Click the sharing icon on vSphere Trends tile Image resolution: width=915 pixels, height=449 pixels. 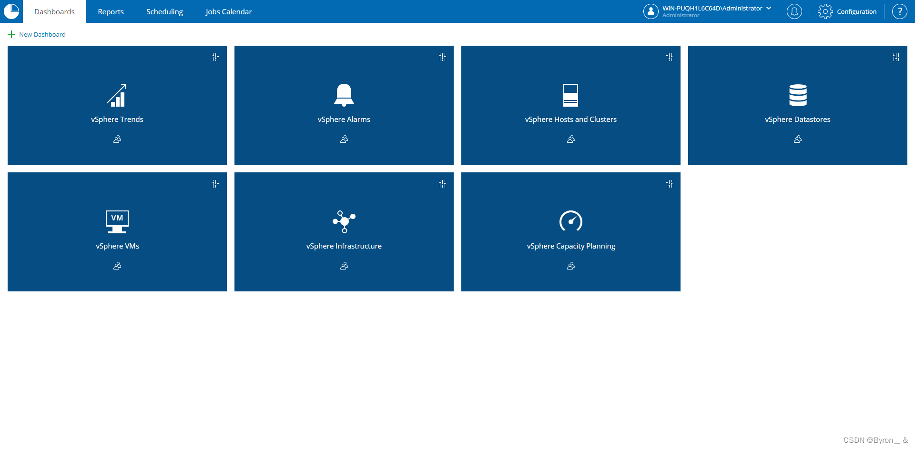click(x=117, y=139)
